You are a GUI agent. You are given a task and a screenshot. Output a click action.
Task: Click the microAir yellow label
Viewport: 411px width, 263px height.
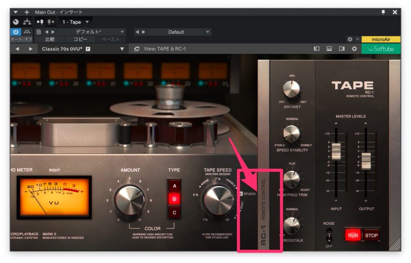point(381,39)
